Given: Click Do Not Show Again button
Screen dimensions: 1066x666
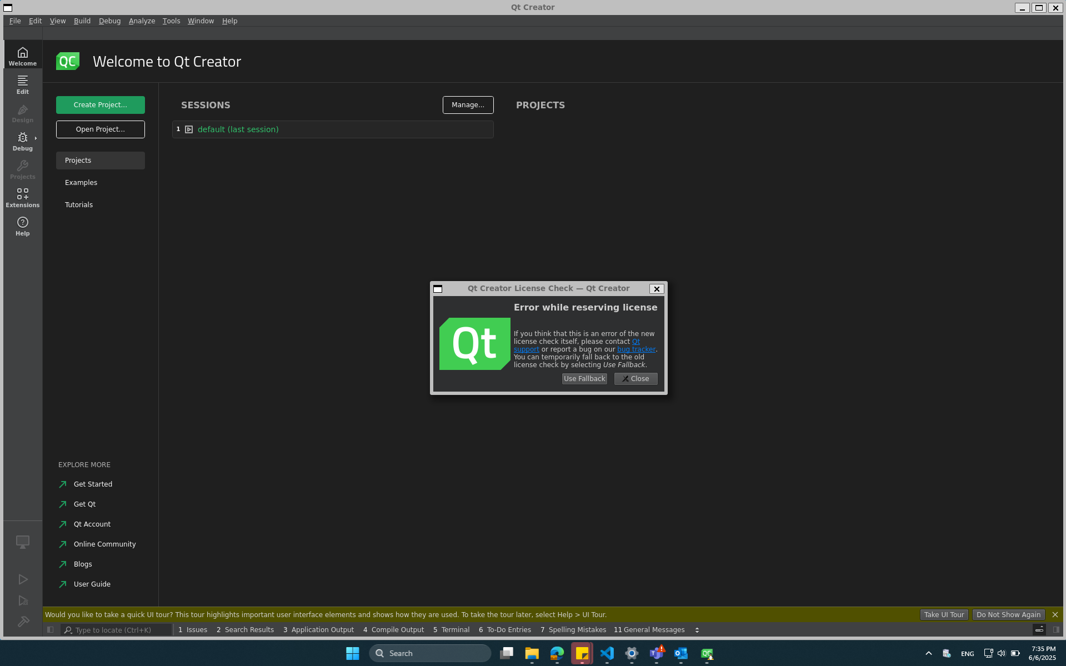Looking at the screenshot, I should pos(1008,615).
